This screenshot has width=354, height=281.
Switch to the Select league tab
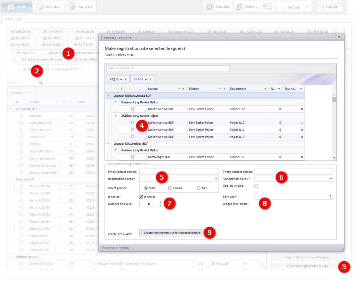click(14, 19)
